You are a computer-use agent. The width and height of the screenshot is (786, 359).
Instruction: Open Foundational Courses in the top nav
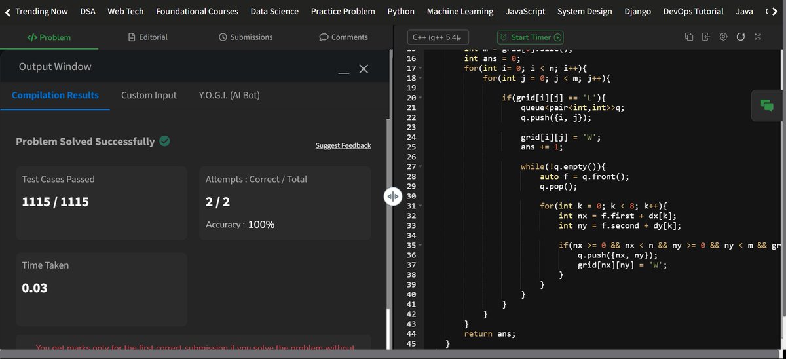coord(197,11)
